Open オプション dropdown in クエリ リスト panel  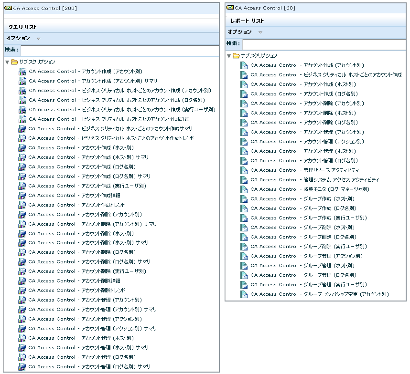click(39, 39)
